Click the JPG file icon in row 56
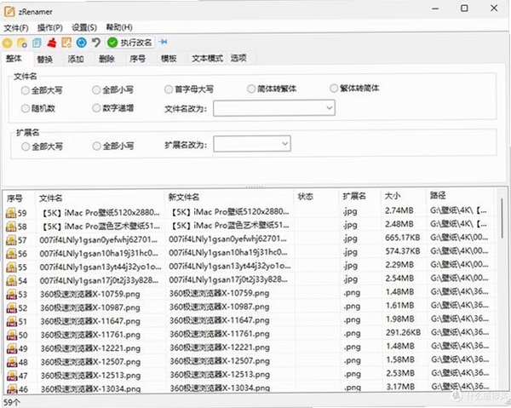 11,254
